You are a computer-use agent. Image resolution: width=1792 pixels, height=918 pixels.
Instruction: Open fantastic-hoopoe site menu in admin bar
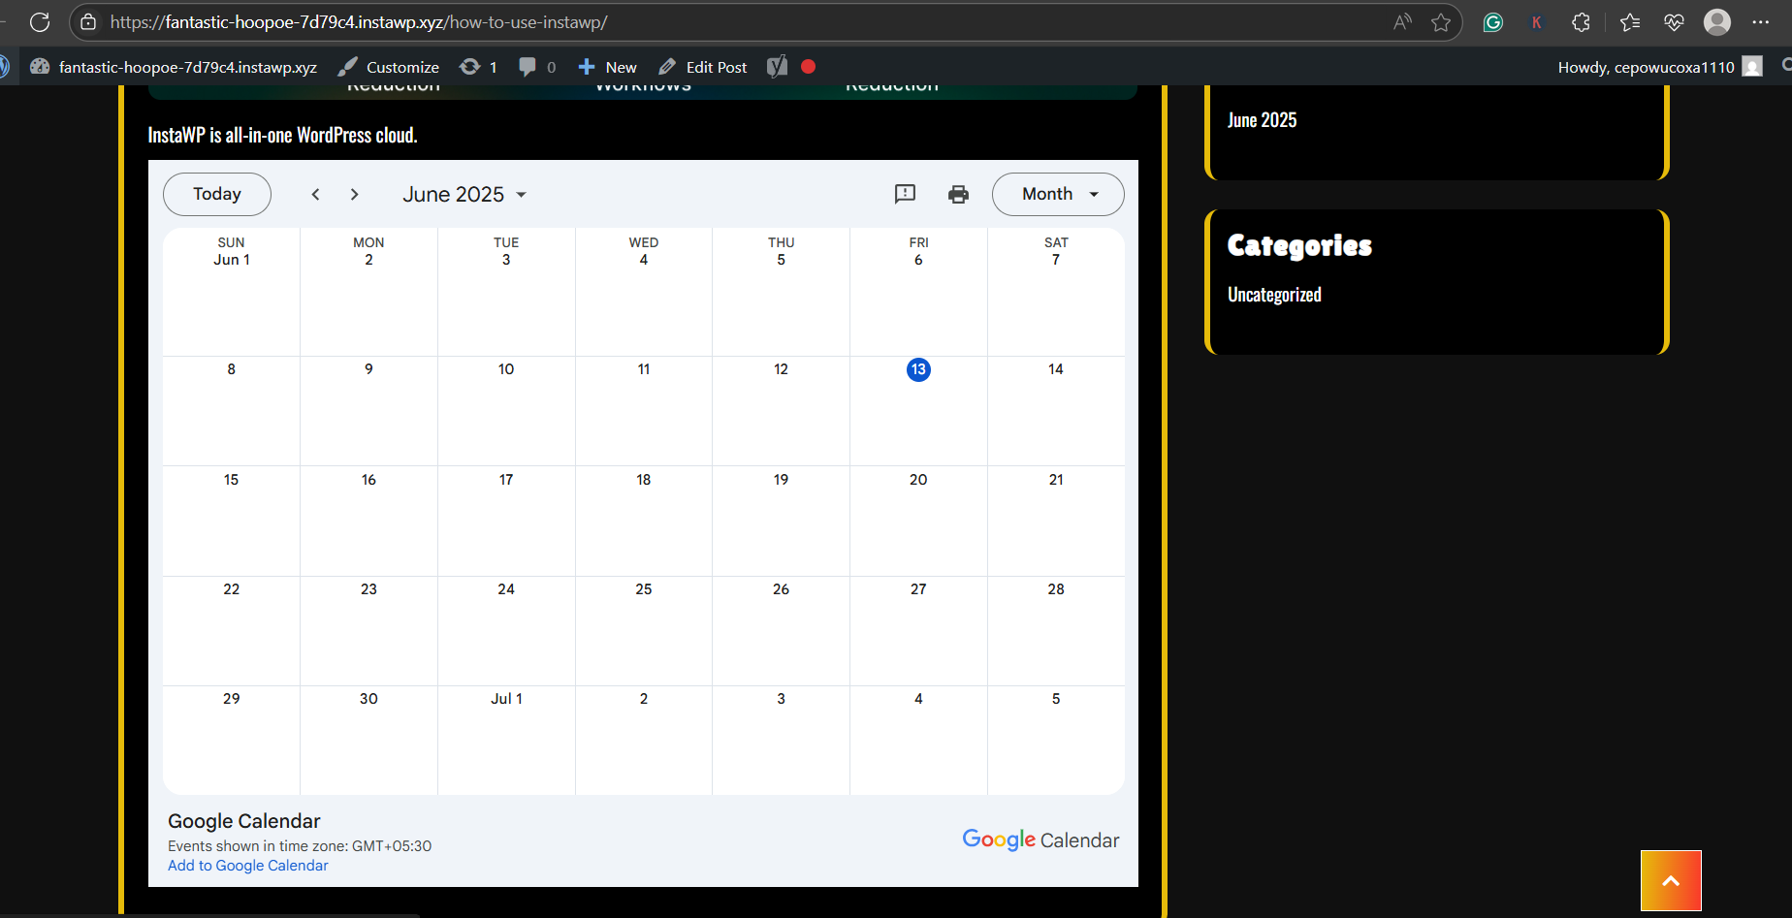[174, 66]
